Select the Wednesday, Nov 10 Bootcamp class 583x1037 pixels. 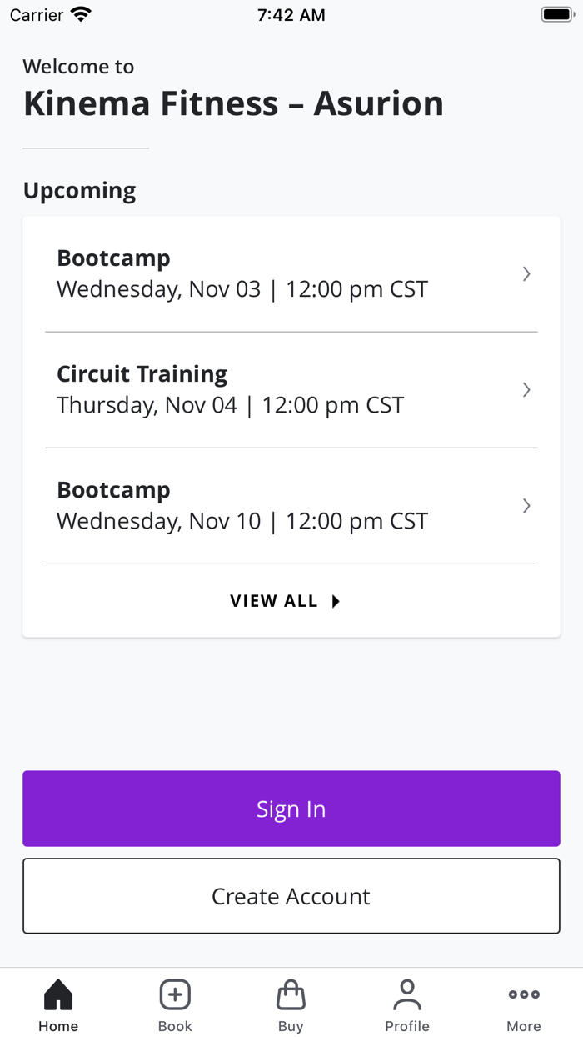242,506
